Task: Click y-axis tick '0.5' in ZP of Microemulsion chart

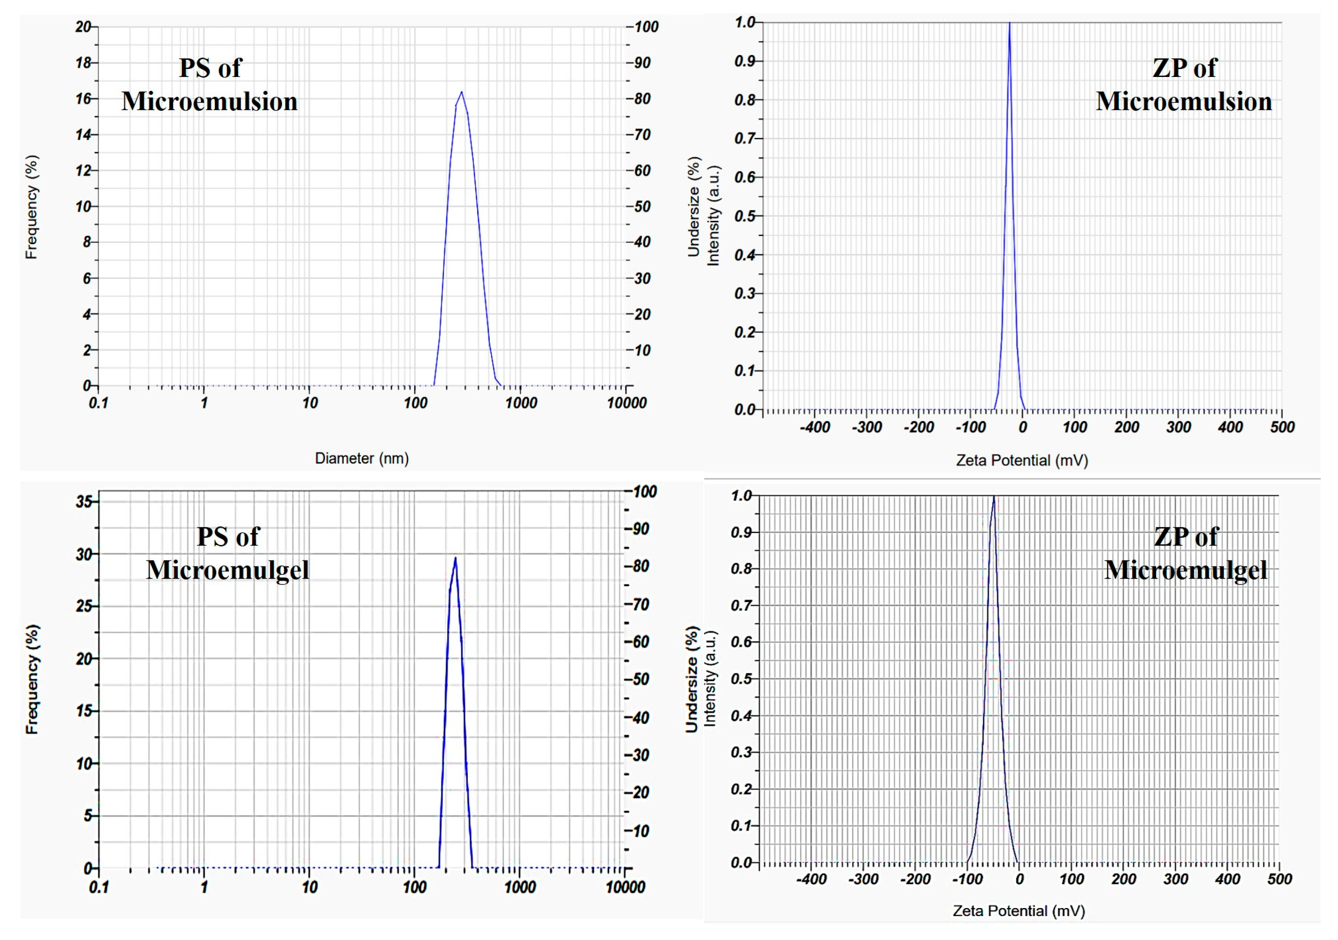Action: pos(744,216)
